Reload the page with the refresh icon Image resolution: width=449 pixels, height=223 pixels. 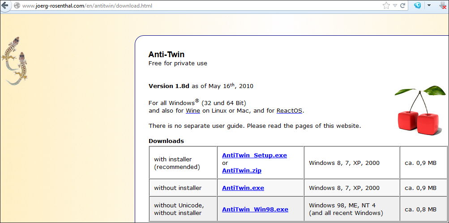402,5
